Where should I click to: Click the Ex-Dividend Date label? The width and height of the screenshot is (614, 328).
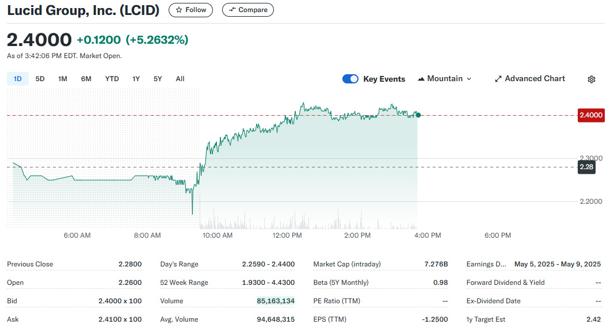click(493, 301)
